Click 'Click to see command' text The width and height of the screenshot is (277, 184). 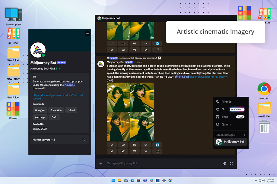[x=146, y=58]
